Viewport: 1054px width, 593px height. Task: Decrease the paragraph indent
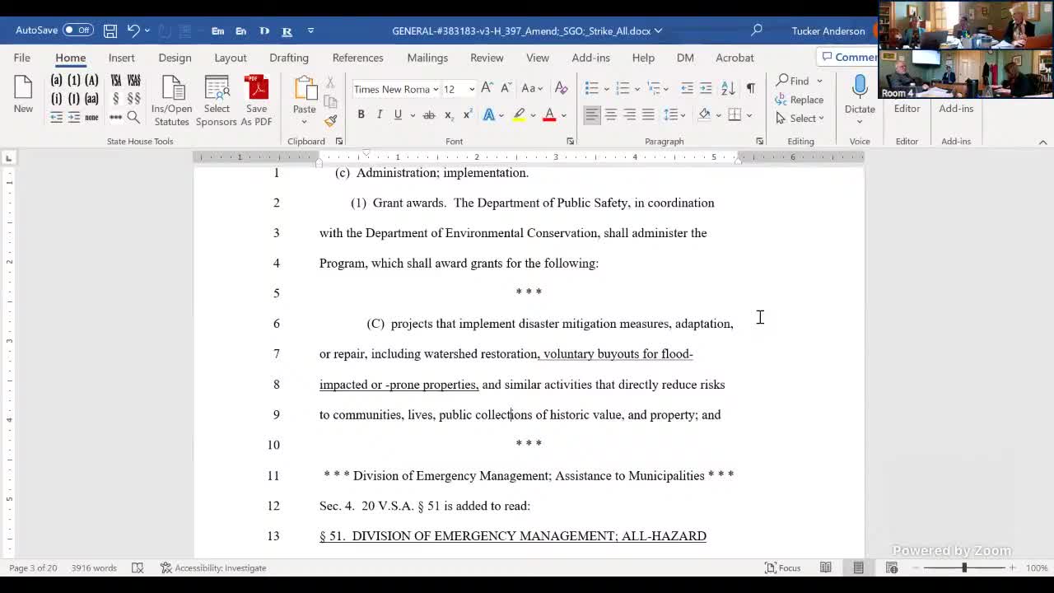687,88
